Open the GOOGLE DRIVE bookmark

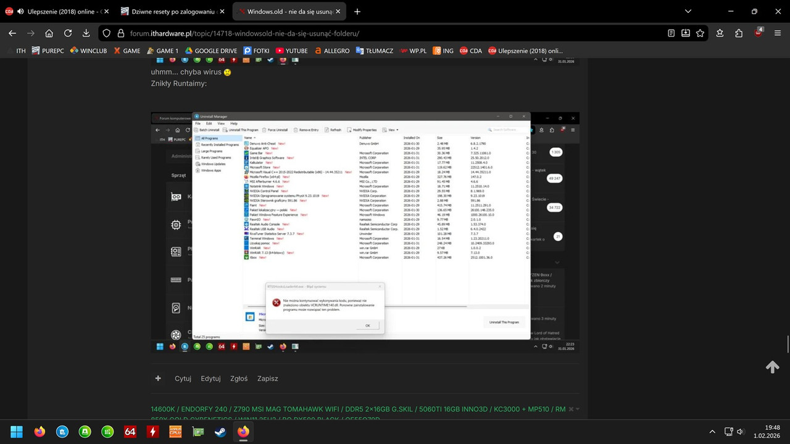click(210, 51)
